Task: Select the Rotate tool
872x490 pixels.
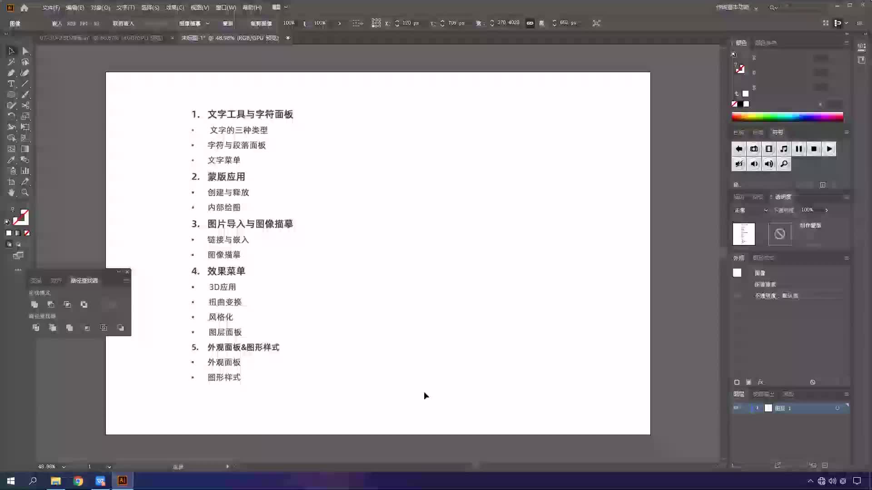Action: click(11, 116)
